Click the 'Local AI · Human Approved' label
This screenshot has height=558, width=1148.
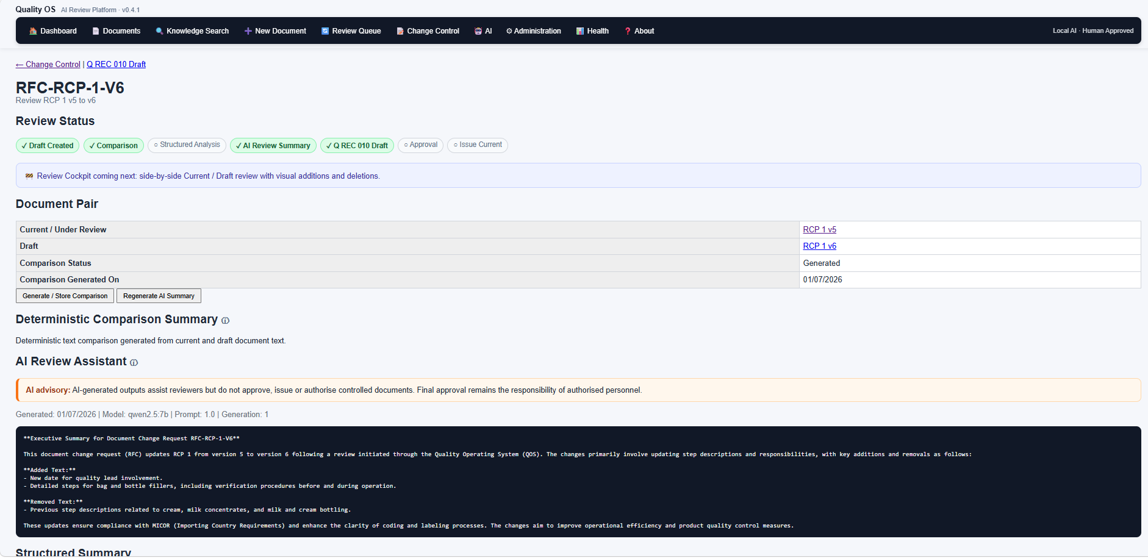pyautogui.click(x=1093, y=31)
